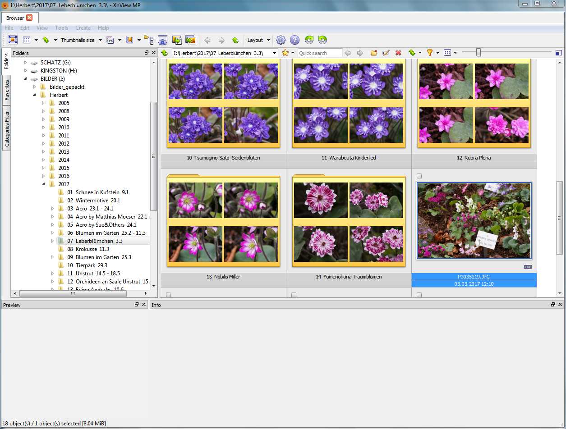Click into the Quick search field
Image resolution: width=566 pixels, height=429 pixels.
(320, 53)
